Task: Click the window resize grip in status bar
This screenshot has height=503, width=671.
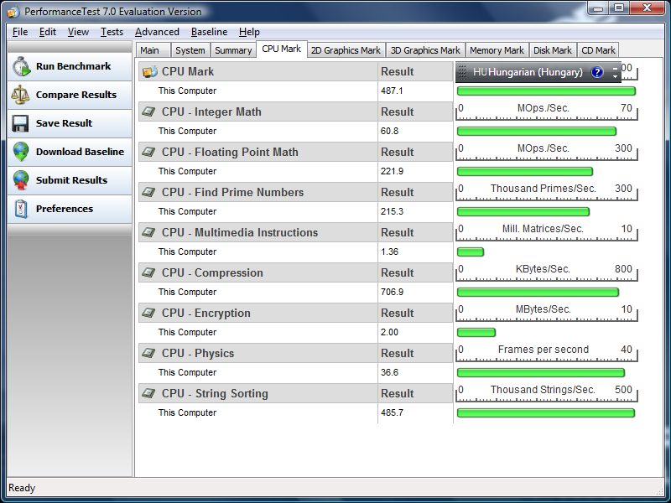Action: pos(659,492)
